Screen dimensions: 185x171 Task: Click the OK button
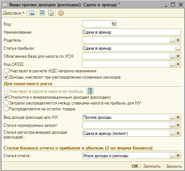[x=135, y=166]
